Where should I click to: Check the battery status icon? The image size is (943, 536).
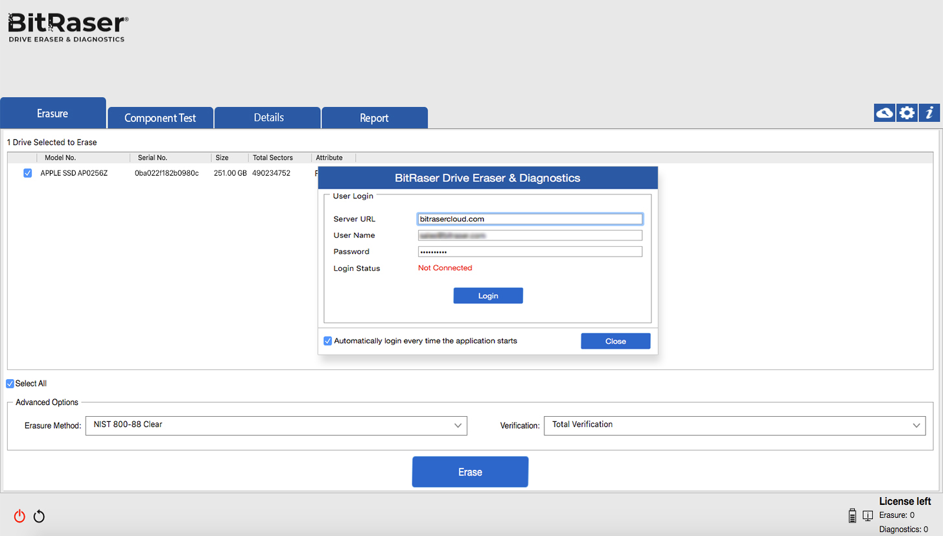click(852, 515)
